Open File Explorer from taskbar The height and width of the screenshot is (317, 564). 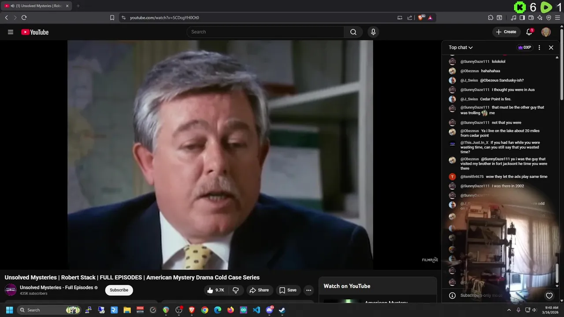(x=127, y=310)
